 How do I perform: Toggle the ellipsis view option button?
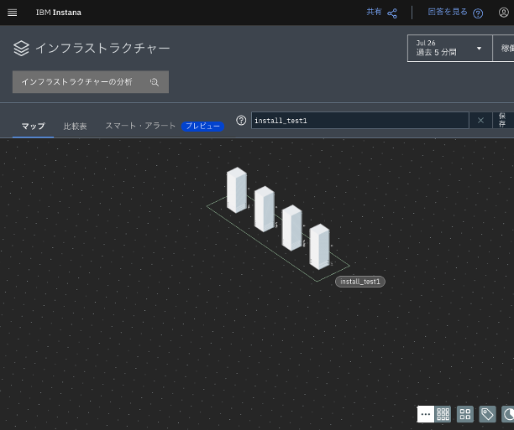click(425, 414)
